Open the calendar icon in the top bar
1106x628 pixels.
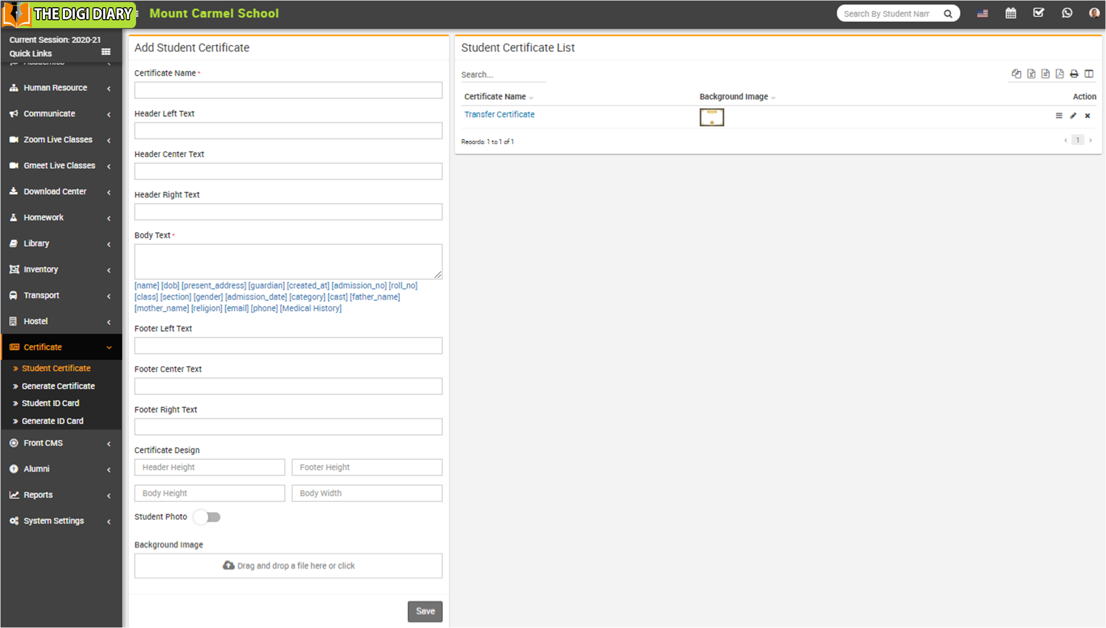tap(1010, 13)
